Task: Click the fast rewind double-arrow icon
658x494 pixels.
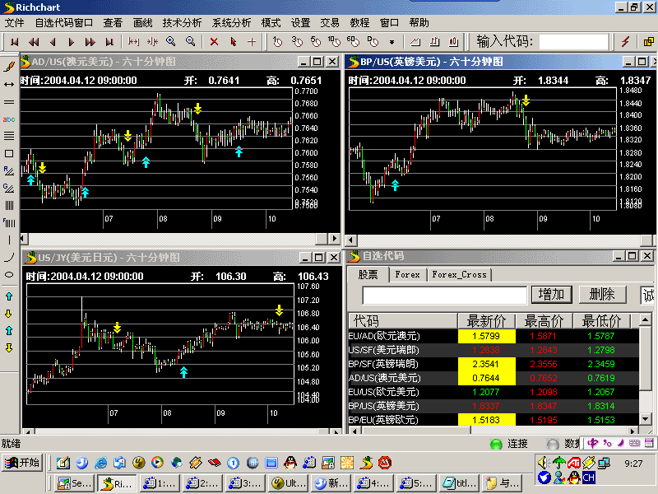Action: tap(34, 42)
